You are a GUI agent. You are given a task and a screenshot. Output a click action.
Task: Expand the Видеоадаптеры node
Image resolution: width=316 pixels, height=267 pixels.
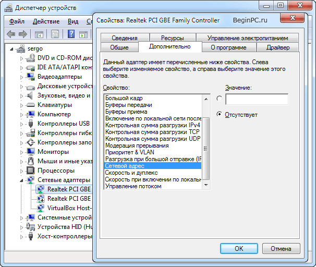click(x=21, y=77)
